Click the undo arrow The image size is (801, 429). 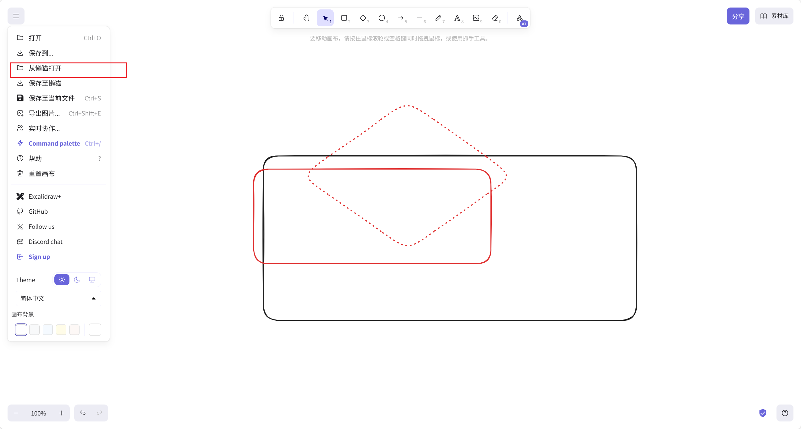(x=83, y=413)
